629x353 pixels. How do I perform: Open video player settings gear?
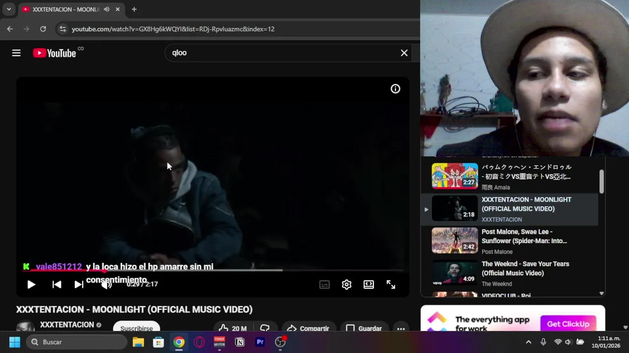pyautogui.click(x=346, y=284)
